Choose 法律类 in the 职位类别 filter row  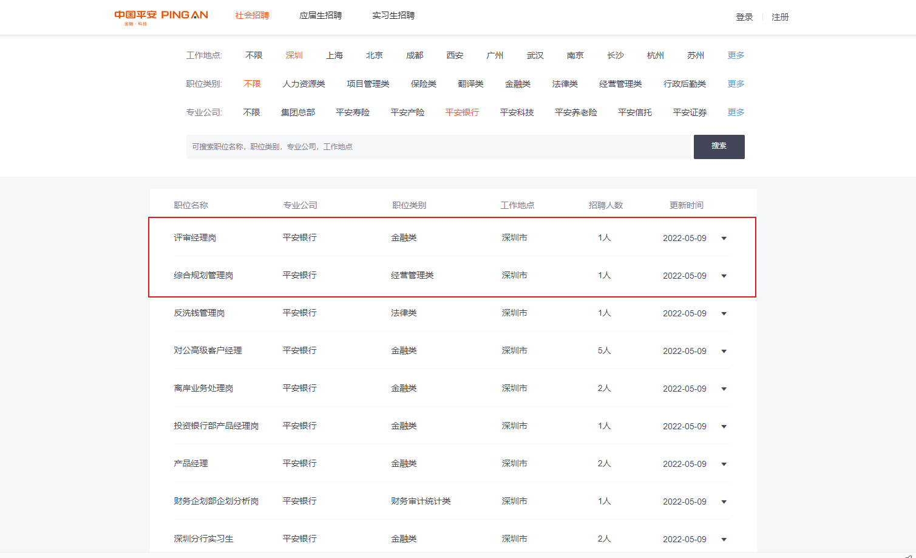coord(565,84)
